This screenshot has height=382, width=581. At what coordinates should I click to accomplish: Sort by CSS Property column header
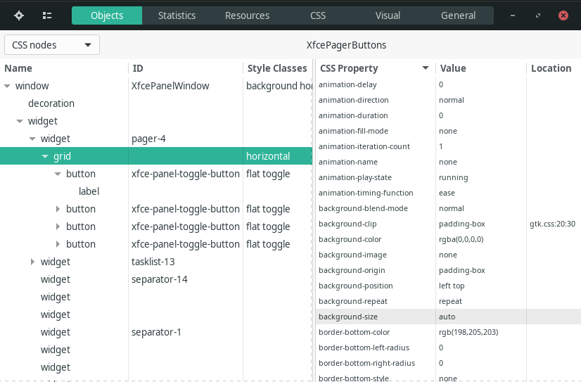click(x=375, y=68)
